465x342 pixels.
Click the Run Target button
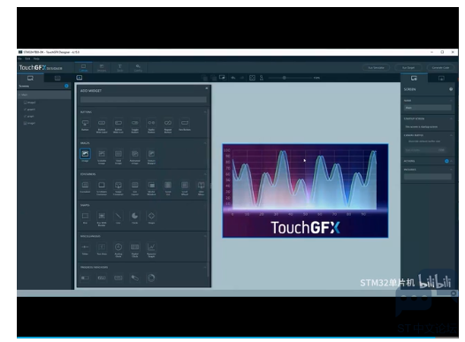(408, 67)
